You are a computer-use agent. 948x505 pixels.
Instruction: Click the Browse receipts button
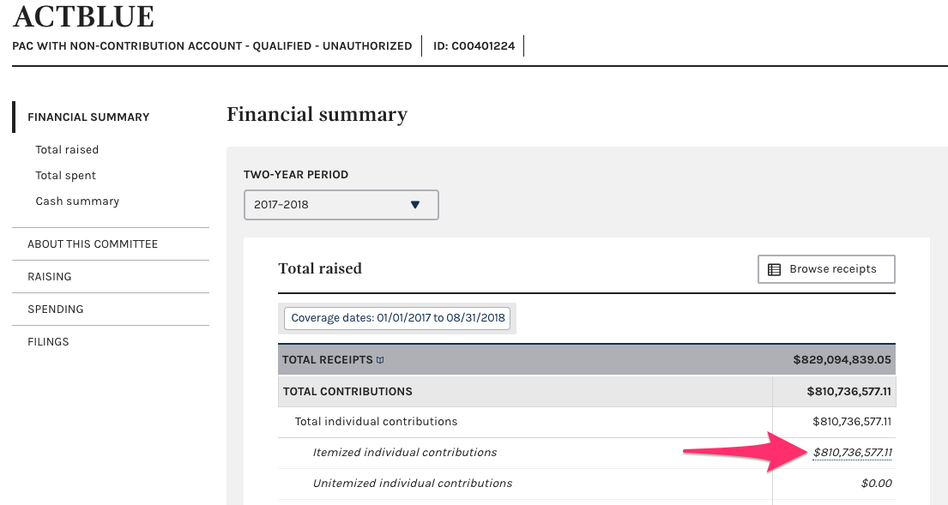coord(826,269)
